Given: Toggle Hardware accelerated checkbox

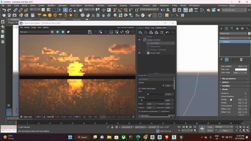Looking at the screenshot, I should pyautogui.click(x=139, y=111).
